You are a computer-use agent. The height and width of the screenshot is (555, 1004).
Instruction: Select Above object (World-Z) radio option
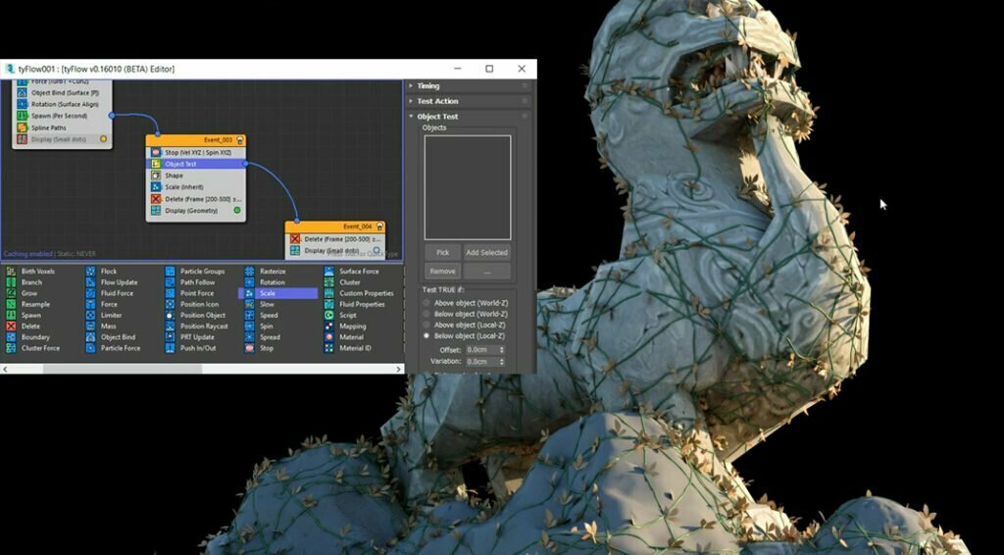click(426, 303)
